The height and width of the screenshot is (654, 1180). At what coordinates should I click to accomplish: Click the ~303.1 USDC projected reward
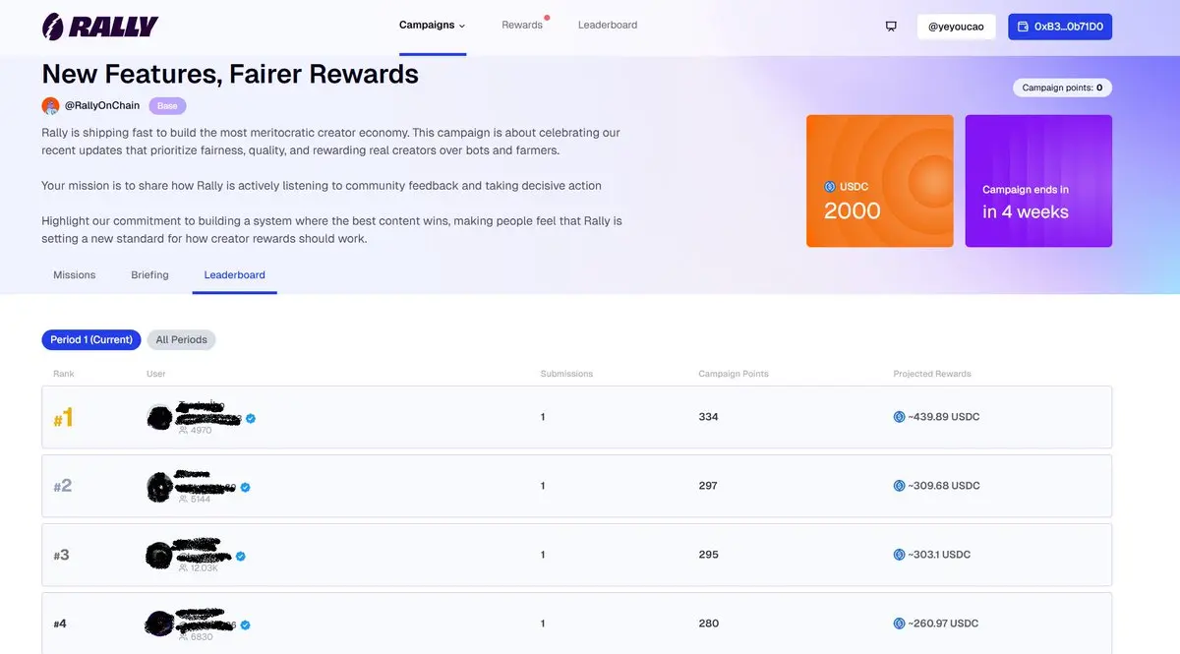pyautogui.click(x=939, y=555)
